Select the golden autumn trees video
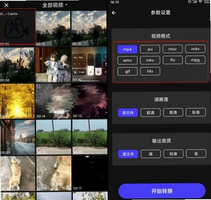The width and height of the screenshot is (211, 200). 17,101
